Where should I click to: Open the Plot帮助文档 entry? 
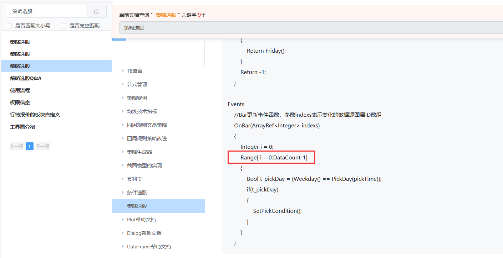(141, 220)
